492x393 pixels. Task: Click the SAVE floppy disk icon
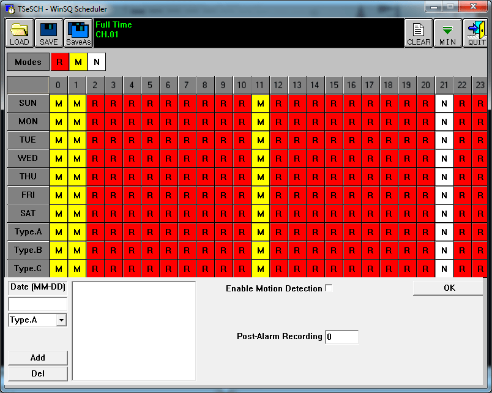[x=48, y=33]
